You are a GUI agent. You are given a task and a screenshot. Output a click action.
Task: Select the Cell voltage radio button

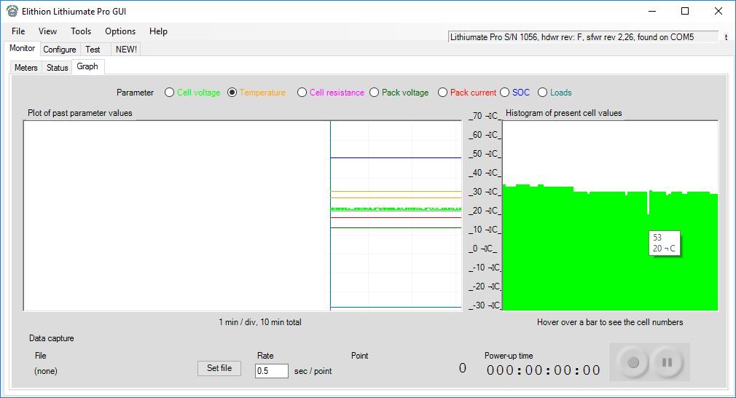pyautogui.click(x=170, y=93)
